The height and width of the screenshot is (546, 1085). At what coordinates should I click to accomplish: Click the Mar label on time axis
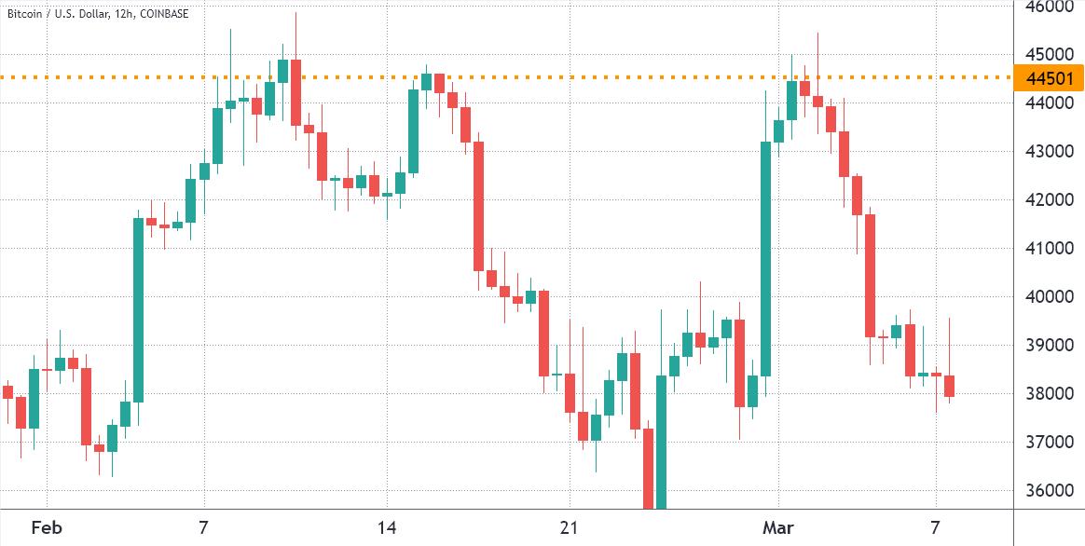(778, 528)
